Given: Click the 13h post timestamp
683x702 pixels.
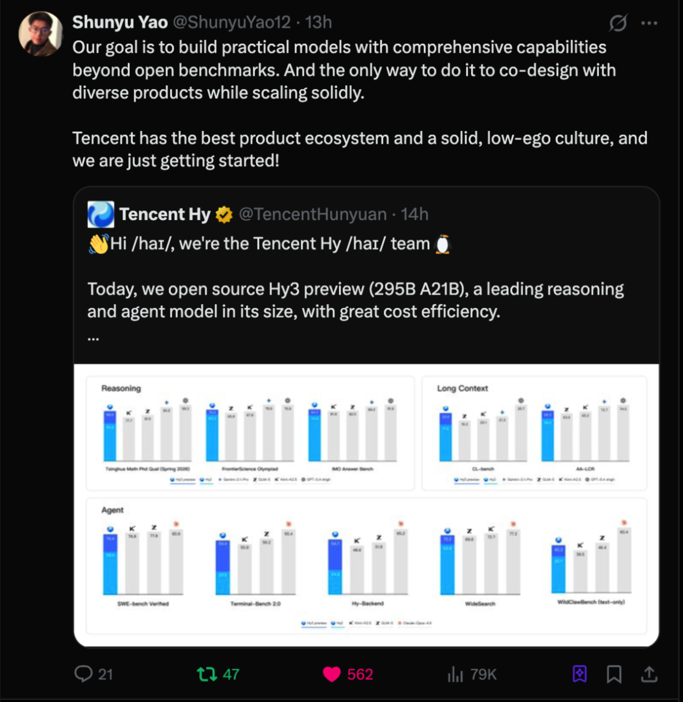Looking at the screenshot, I should (318, 22).
